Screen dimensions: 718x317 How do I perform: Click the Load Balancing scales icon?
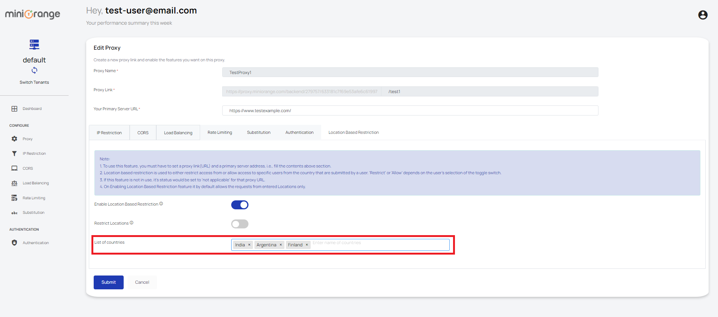(14, 183)
